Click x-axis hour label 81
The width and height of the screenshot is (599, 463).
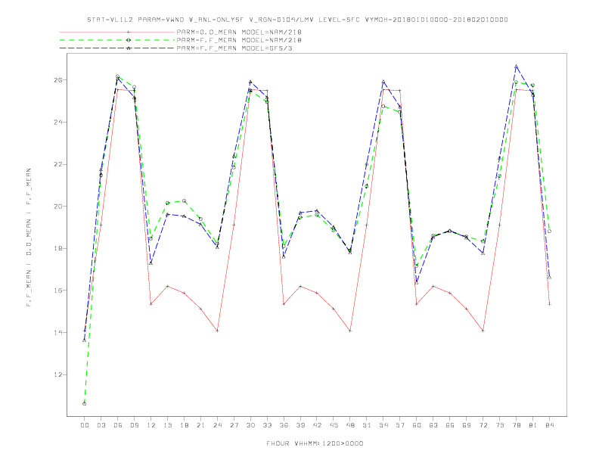coord(533,425)
